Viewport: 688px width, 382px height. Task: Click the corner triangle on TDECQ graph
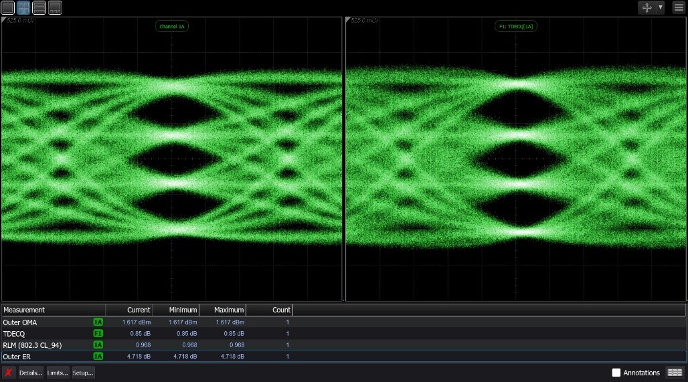(x=349, y=20)
